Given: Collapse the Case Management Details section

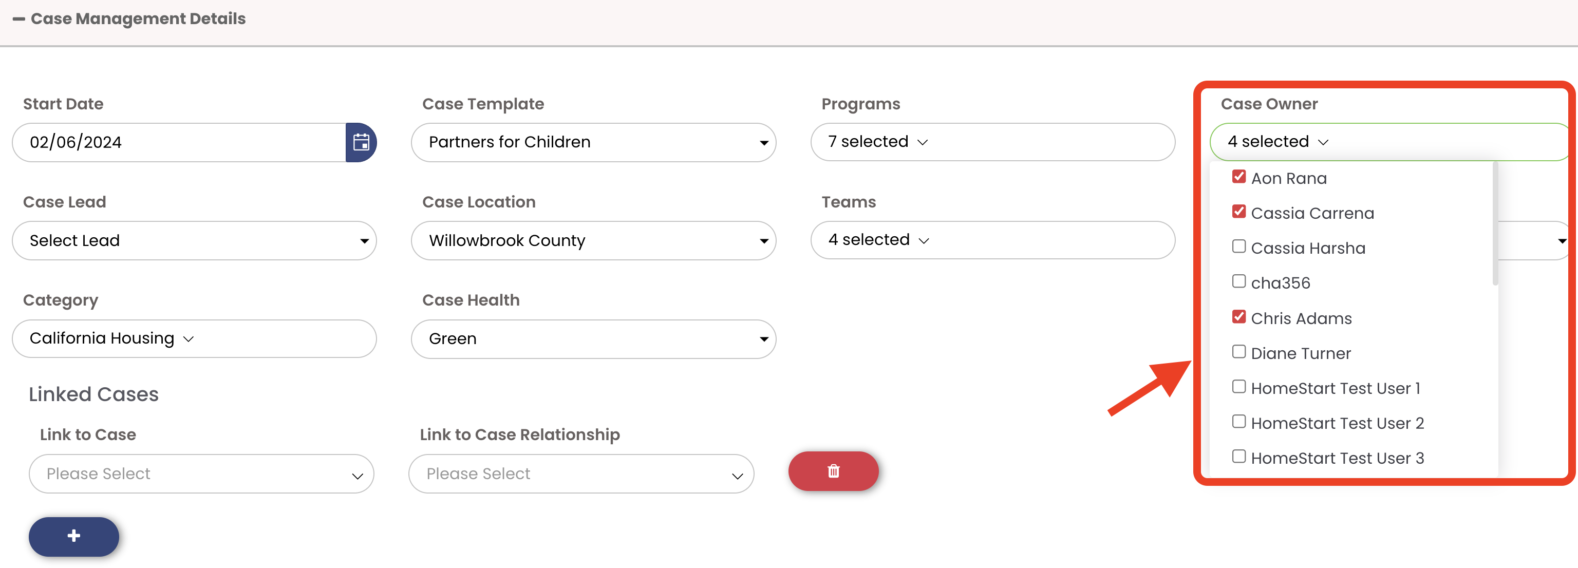Looking at the screenshot, I should [x=19, y=19].
